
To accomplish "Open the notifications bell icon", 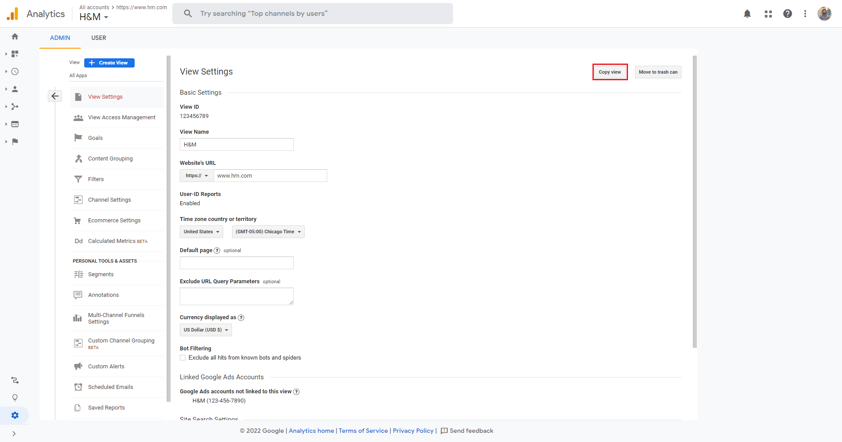I will [x=747, y=14].
